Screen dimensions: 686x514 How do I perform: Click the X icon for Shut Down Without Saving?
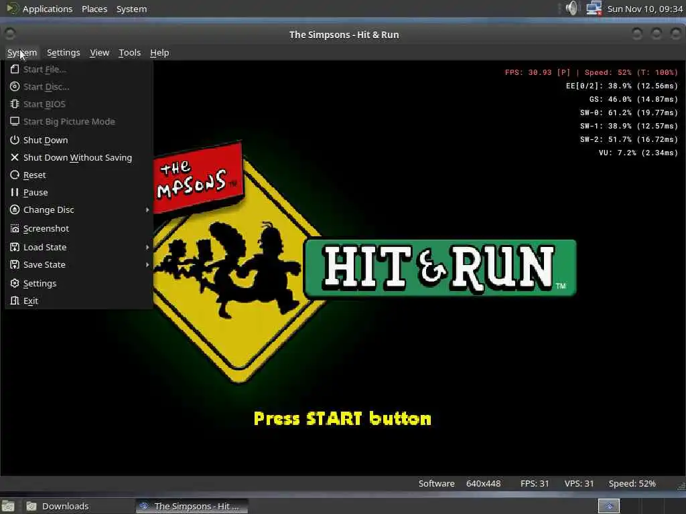[15, 157]
